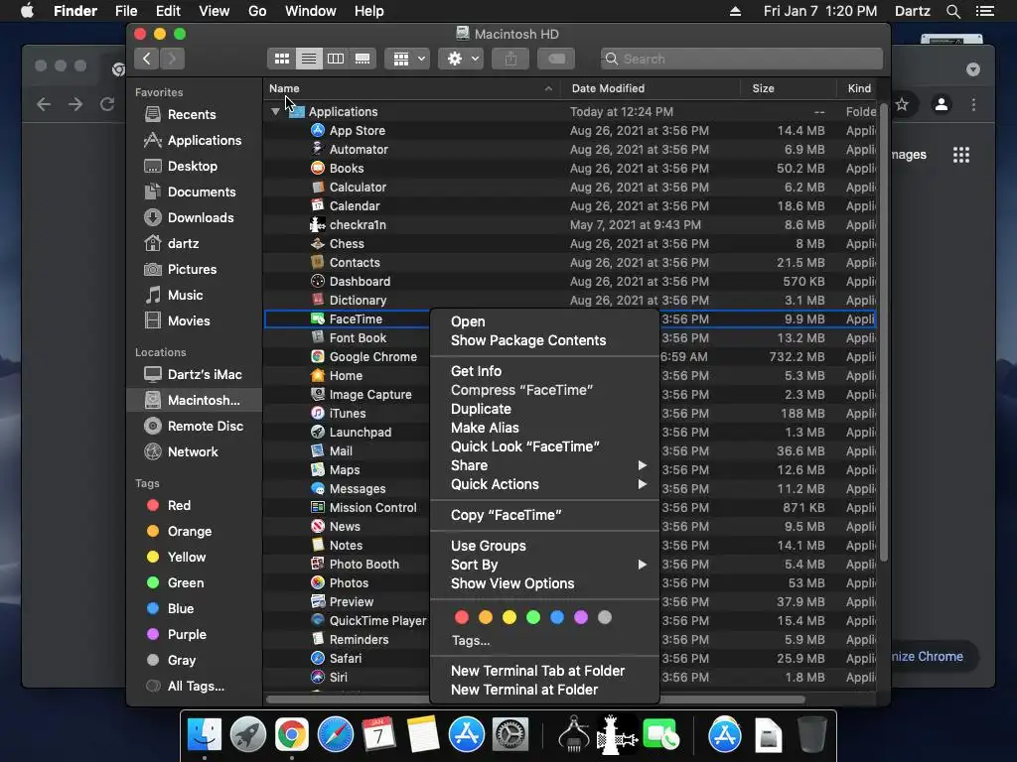Select App Store in the file list

coord(570,130)
